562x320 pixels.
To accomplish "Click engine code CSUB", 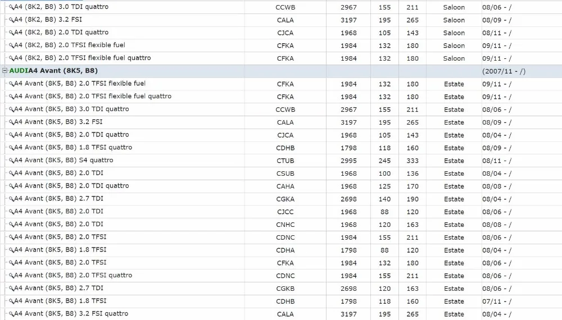I will (x=285, y=173).
